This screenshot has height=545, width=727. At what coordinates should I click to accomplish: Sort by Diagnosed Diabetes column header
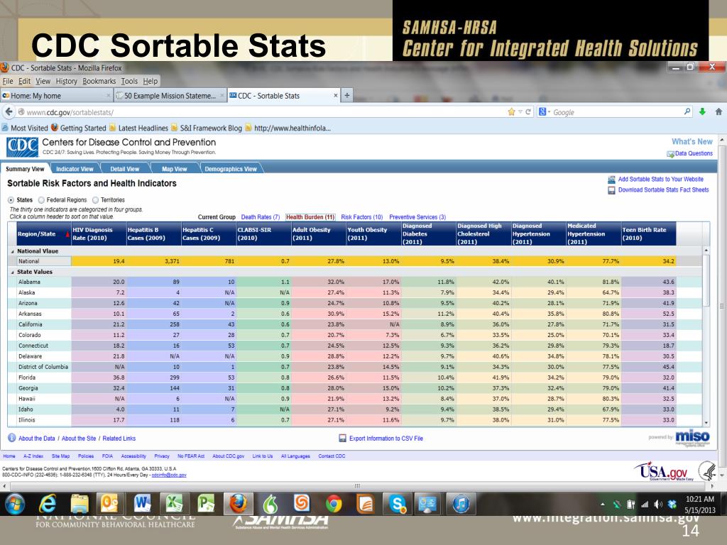(428, 234)
